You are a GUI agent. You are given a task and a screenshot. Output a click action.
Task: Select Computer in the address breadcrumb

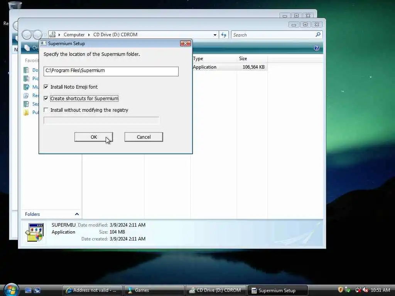tap(74, 35)
